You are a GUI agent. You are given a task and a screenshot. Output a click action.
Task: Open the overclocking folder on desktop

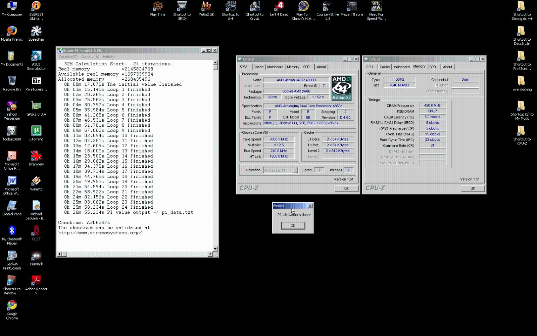[x=522, y=83]
